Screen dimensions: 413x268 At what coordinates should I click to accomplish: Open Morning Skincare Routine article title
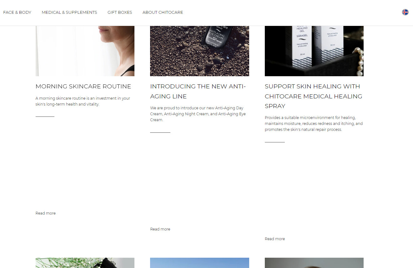(83, 86)
